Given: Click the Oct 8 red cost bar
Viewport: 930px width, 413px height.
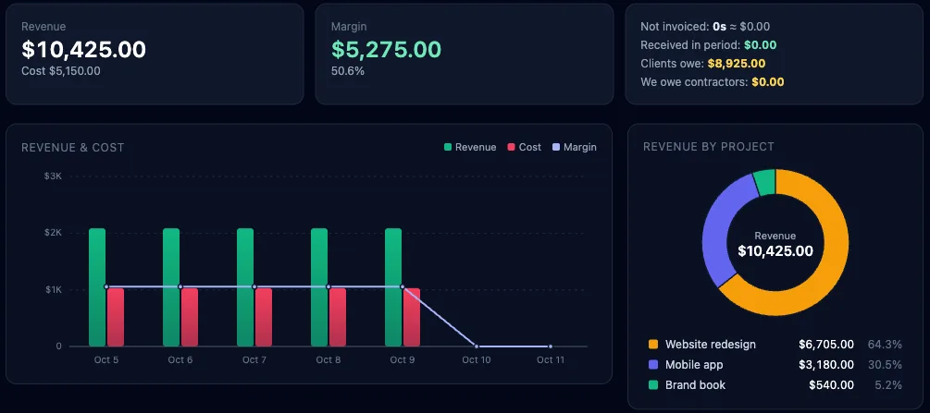Looking at the screenshot, I should pyautogui.click(x=338, y=318).
